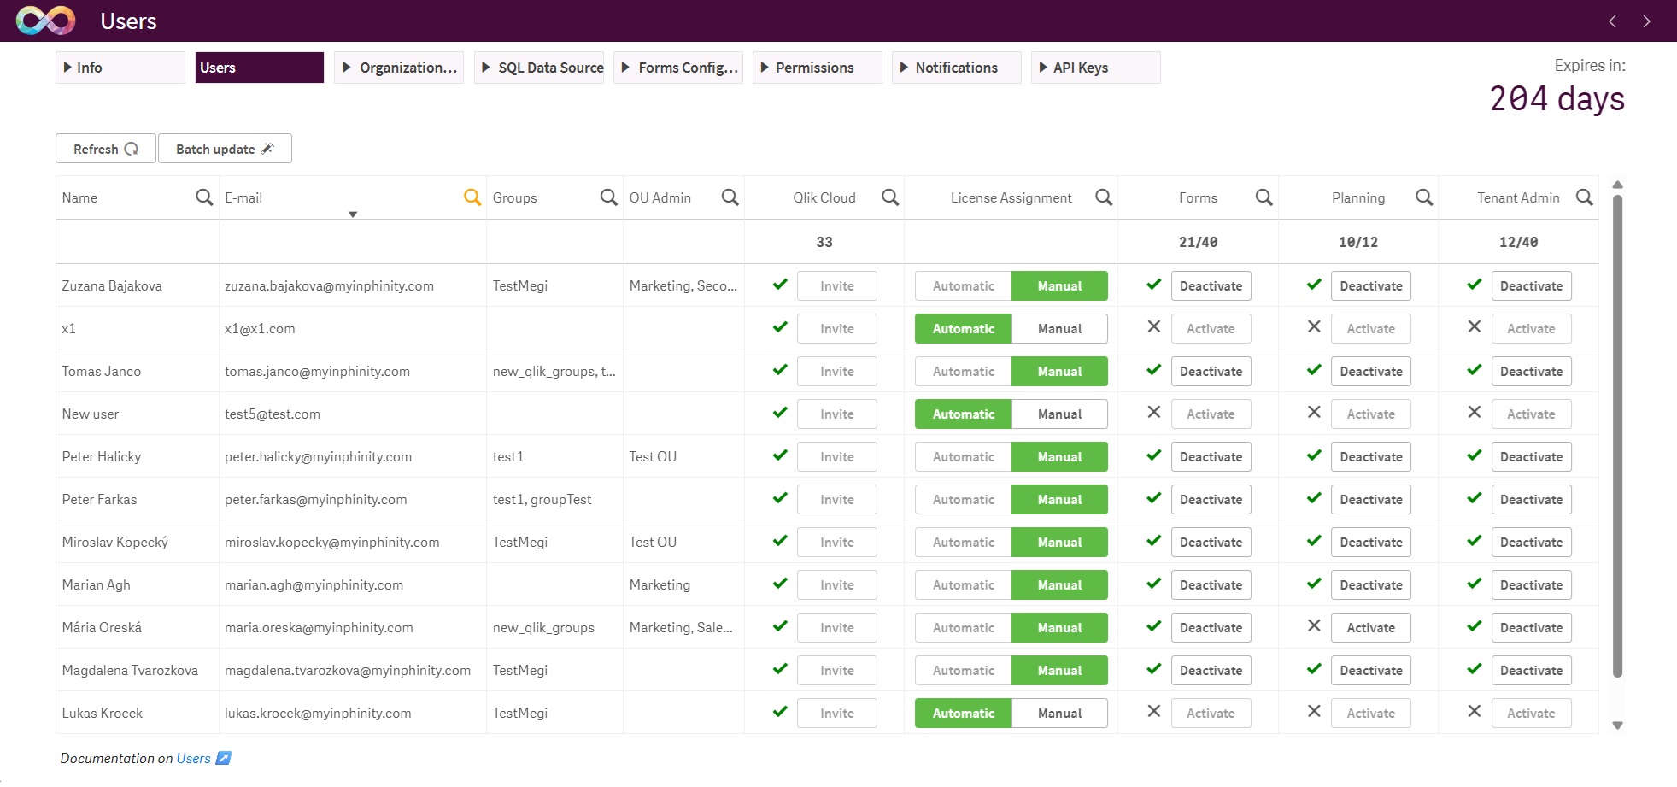Click the Forms count 21/40
The image size is (1677, 787).
tap(1198, 242)
